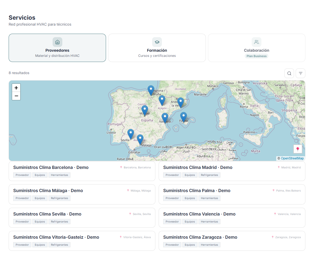Click the Zaragoza, Zaragoza location label
Screen dimensions: 314x264
288,237
